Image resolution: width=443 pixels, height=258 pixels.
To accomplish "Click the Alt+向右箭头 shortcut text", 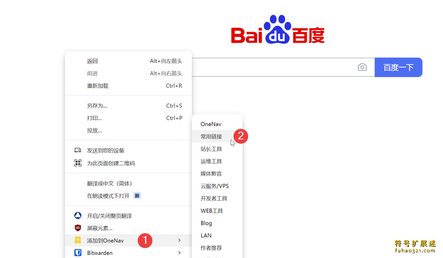I will pos(166,74).
